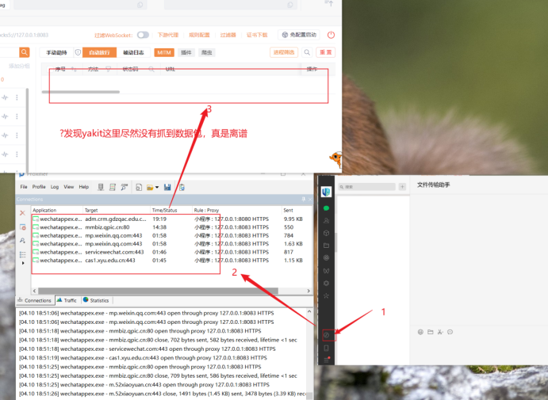Click the 重置 button in Yakit
Viewport: 548px width, 400px height.
pyautogui.click(x=325, y=52)
